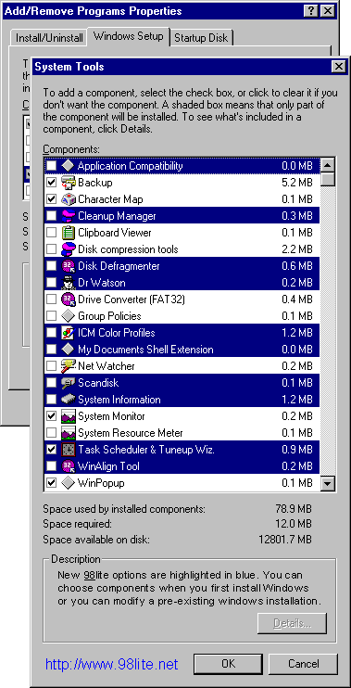Click the 12801.7 MB available space value

(x=285, y=539)
